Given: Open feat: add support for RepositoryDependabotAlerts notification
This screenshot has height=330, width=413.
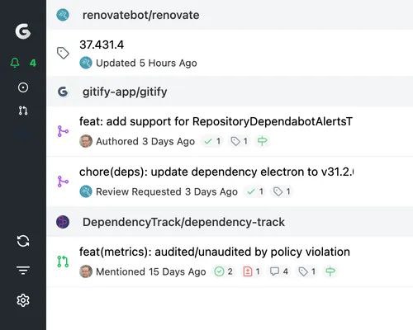Looking at the screenshot, I should (230, 131).
